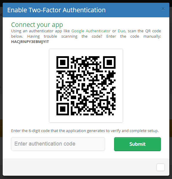The width and height of the screenshot is (172, 179).
Task: Click the QR code's top-right finder square
Action: pos(109,62)
